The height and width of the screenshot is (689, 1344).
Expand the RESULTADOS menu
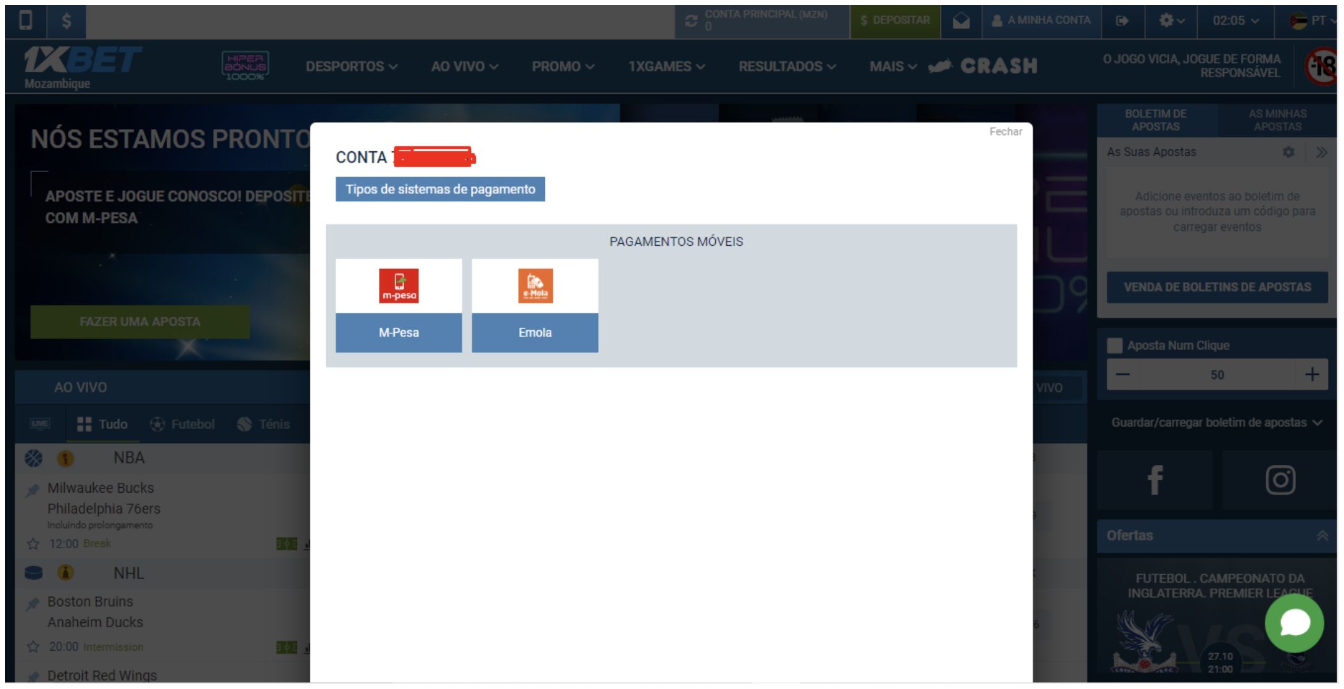point(787,67)
